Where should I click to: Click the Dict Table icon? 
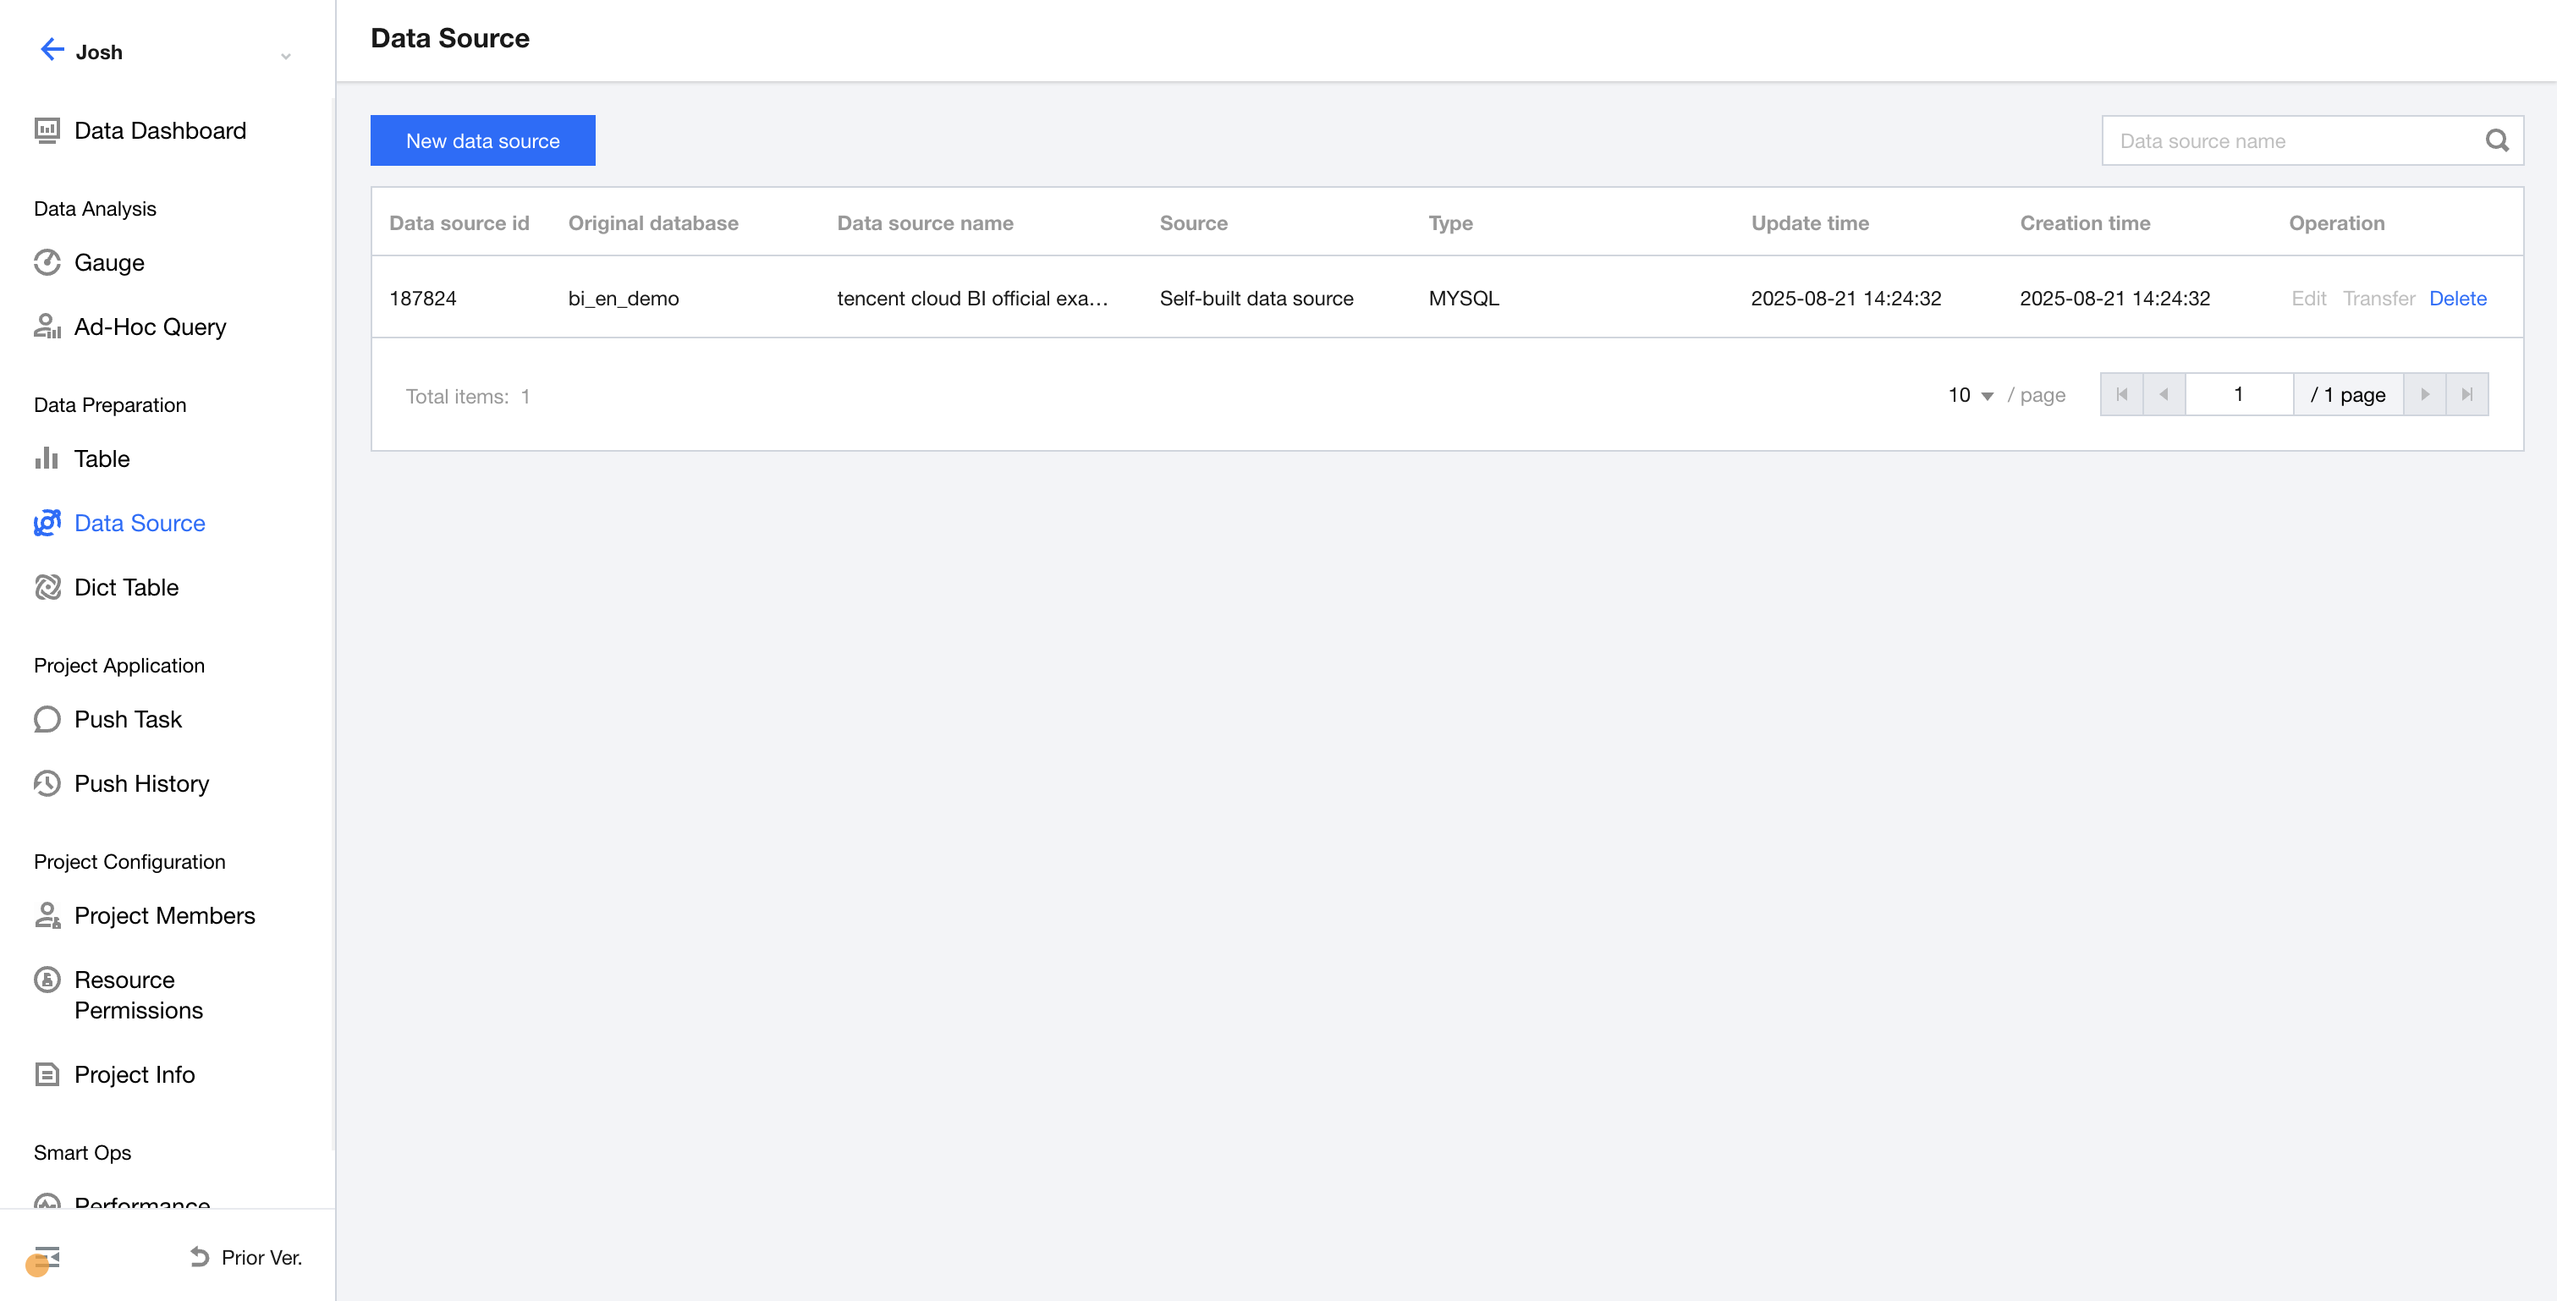click(x=47, y=586)
